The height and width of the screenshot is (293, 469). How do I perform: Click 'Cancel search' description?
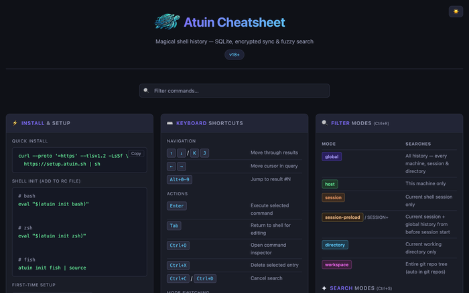coord(267,278)
